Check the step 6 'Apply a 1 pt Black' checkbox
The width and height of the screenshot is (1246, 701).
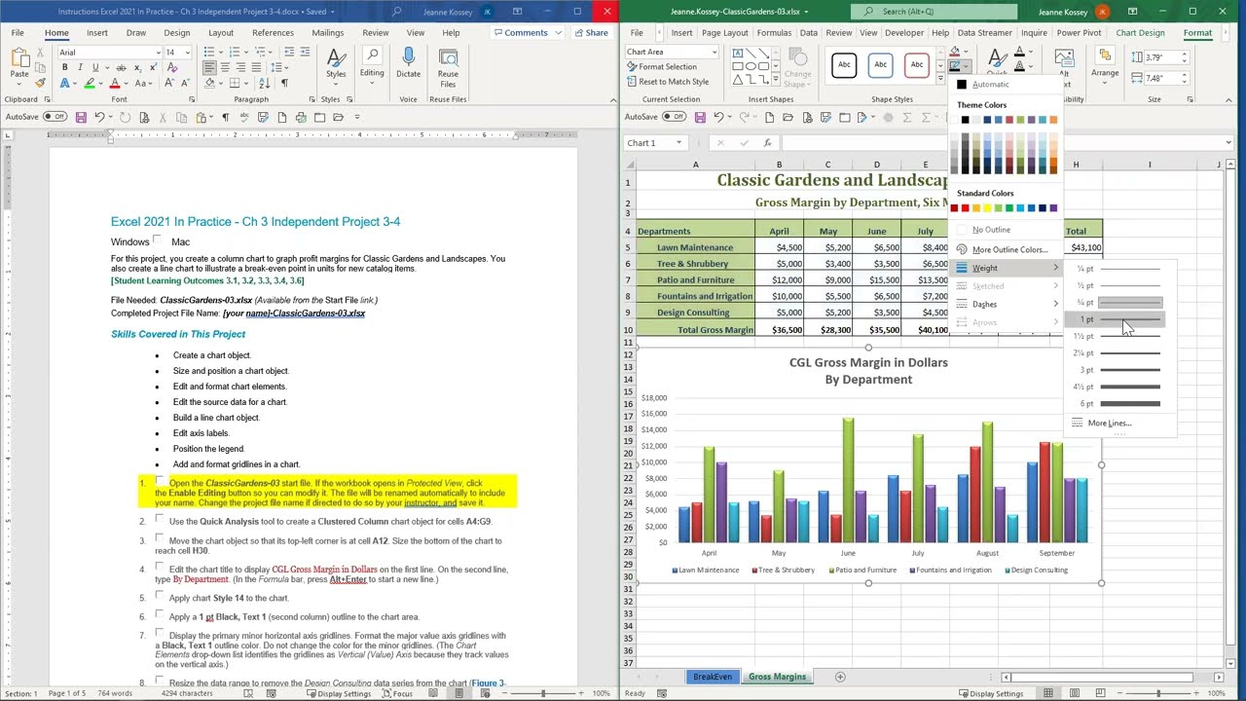160,614
